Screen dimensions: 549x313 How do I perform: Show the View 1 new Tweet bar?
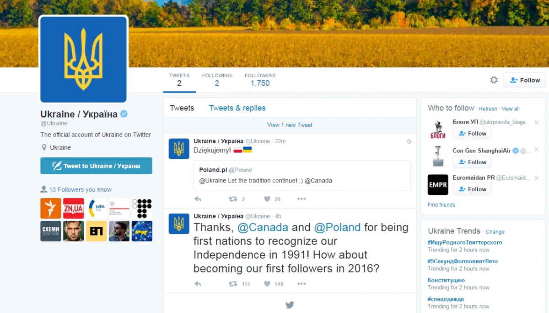click(x=290, y=125)
